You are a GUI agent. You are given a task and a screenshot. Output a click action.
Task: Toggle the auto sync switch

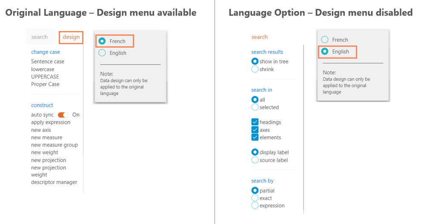63,115
